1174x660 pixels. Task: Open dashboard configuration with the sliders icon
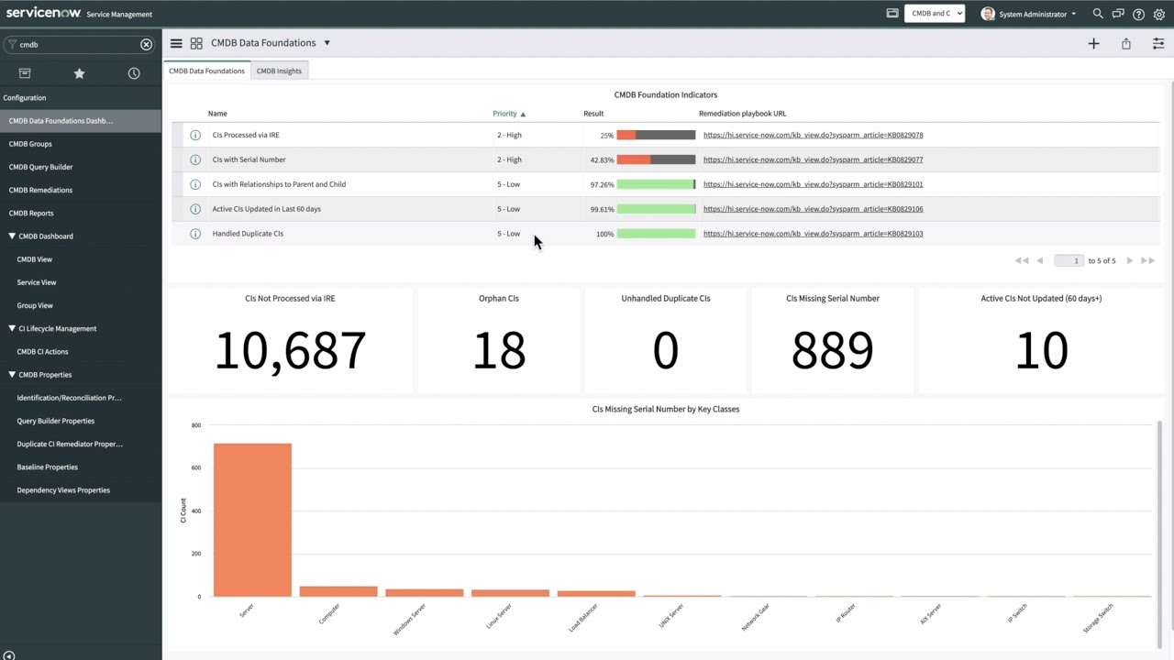click(x=1158, y=43)
